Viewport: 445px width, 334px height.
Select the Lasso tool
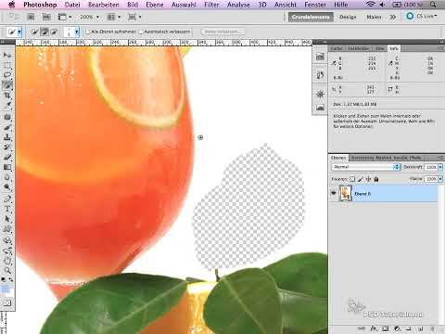[7, 75]
